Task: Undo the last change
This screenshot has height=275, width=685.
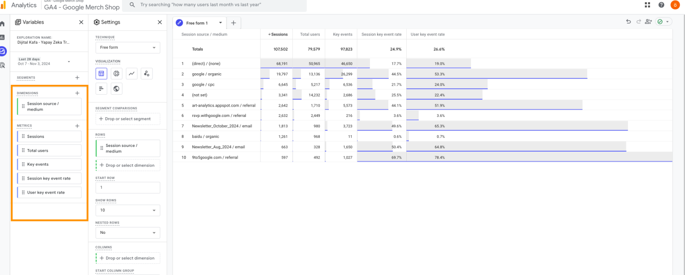Action: pyautogui.click(x=628, y=21)
